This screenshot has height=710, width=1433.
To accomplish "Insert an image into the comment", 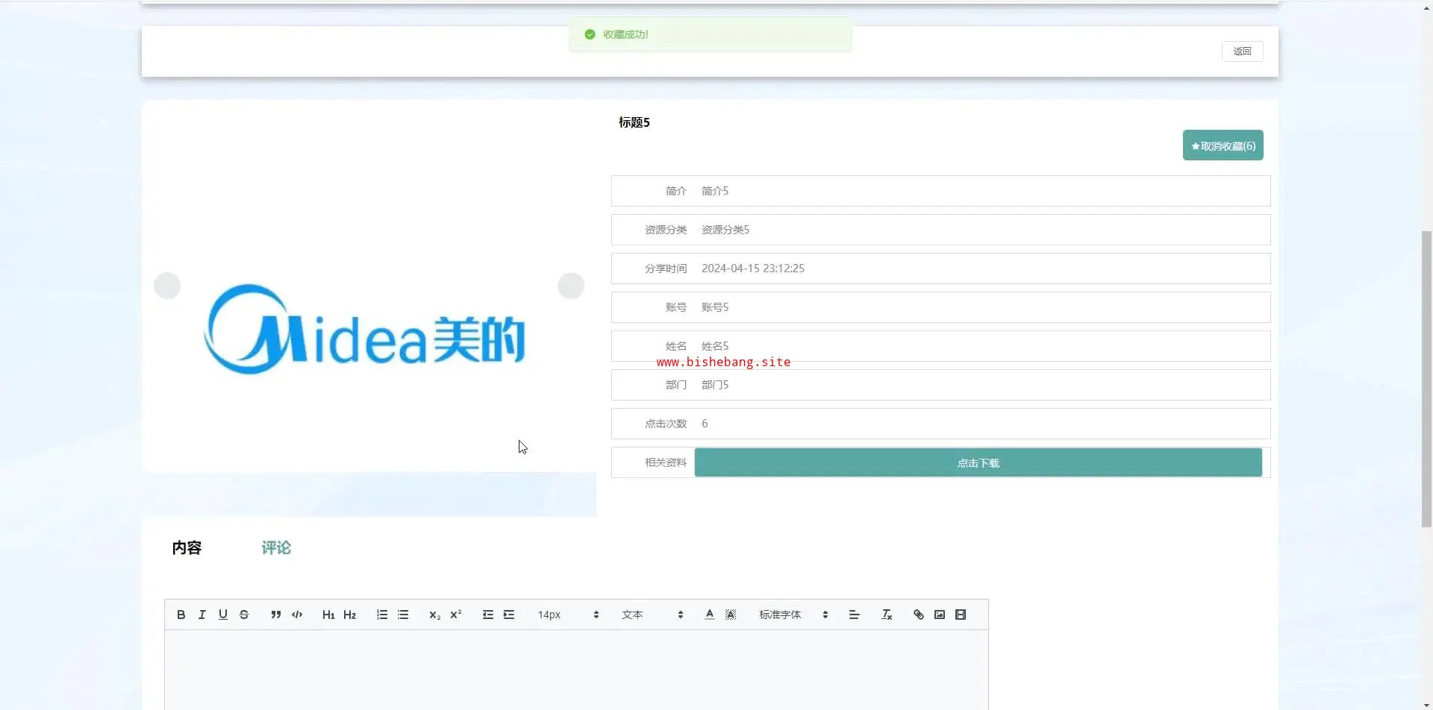I will (x=940, y=615).
